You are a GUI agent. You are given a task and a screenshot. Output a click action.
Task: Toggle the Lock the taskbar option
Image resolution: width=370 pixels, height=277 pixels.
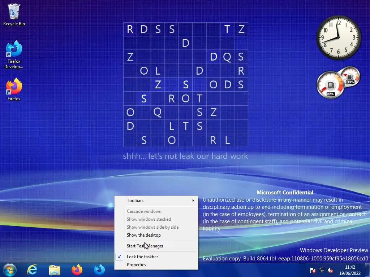156,257
